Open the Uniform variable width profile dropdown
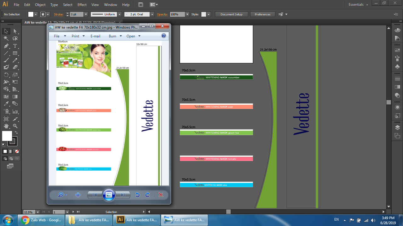Image resolution: width=403 pixels, height=226 pixels. 120,14
